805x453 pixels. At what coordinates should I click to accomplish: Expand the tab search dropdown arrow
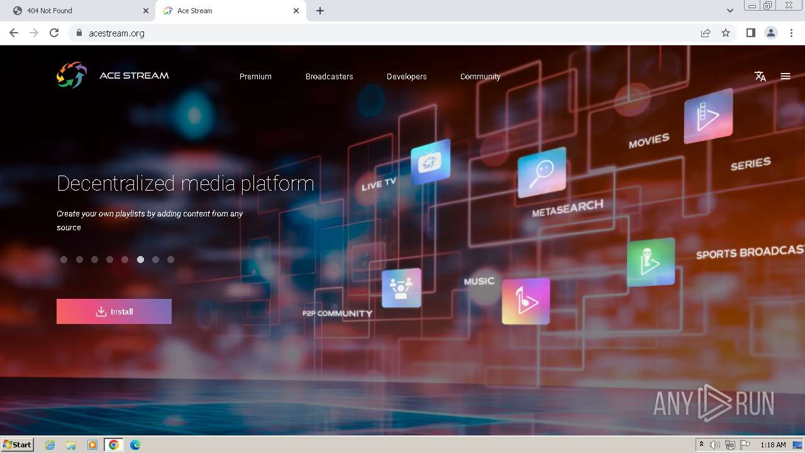click(x=730, y=11)
